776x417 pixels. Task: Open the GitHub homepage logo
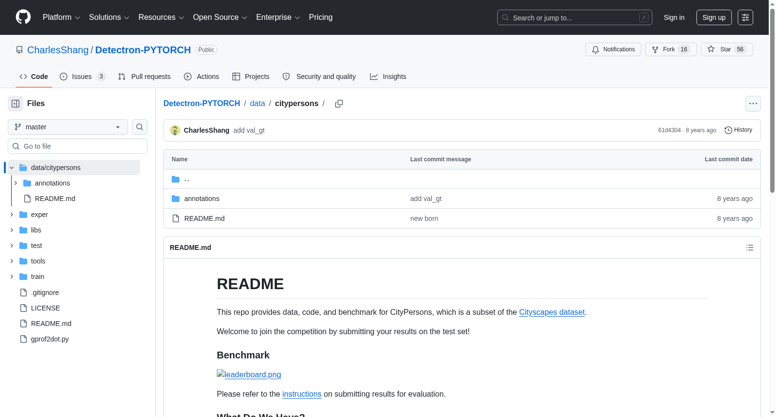point(23,17)
